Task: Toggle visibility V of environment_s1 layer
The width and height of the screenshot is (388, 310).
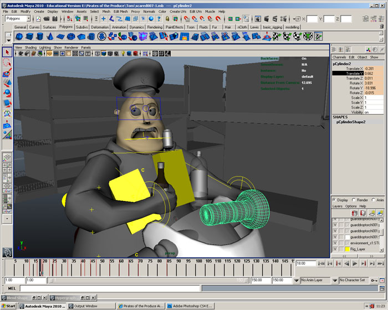Action: pos(335,243)
